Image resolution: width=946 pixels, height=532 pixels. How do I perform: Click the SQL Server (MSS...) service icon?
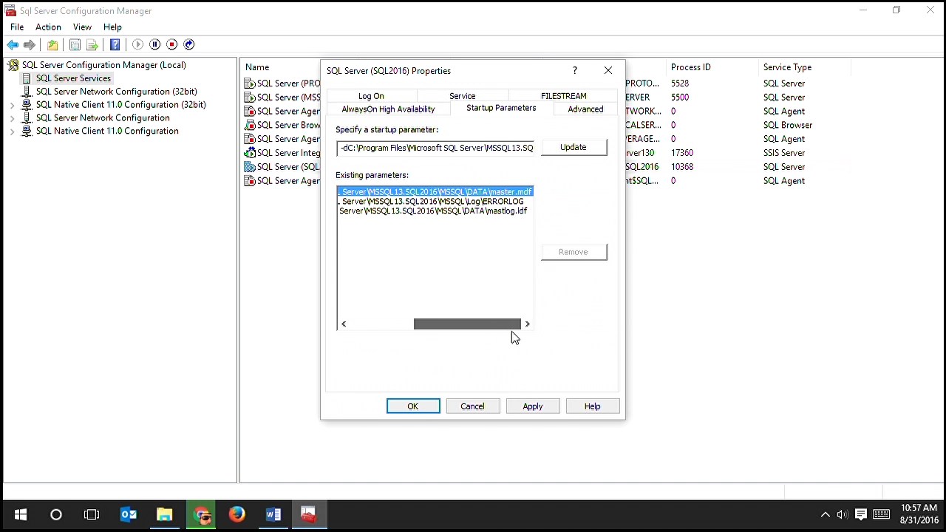(250, 98)
